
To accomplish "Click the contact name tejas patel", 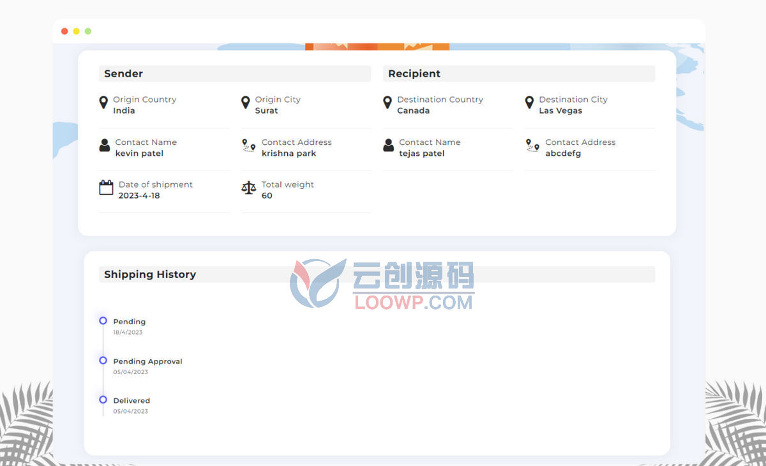I will (x=422, y=153).
